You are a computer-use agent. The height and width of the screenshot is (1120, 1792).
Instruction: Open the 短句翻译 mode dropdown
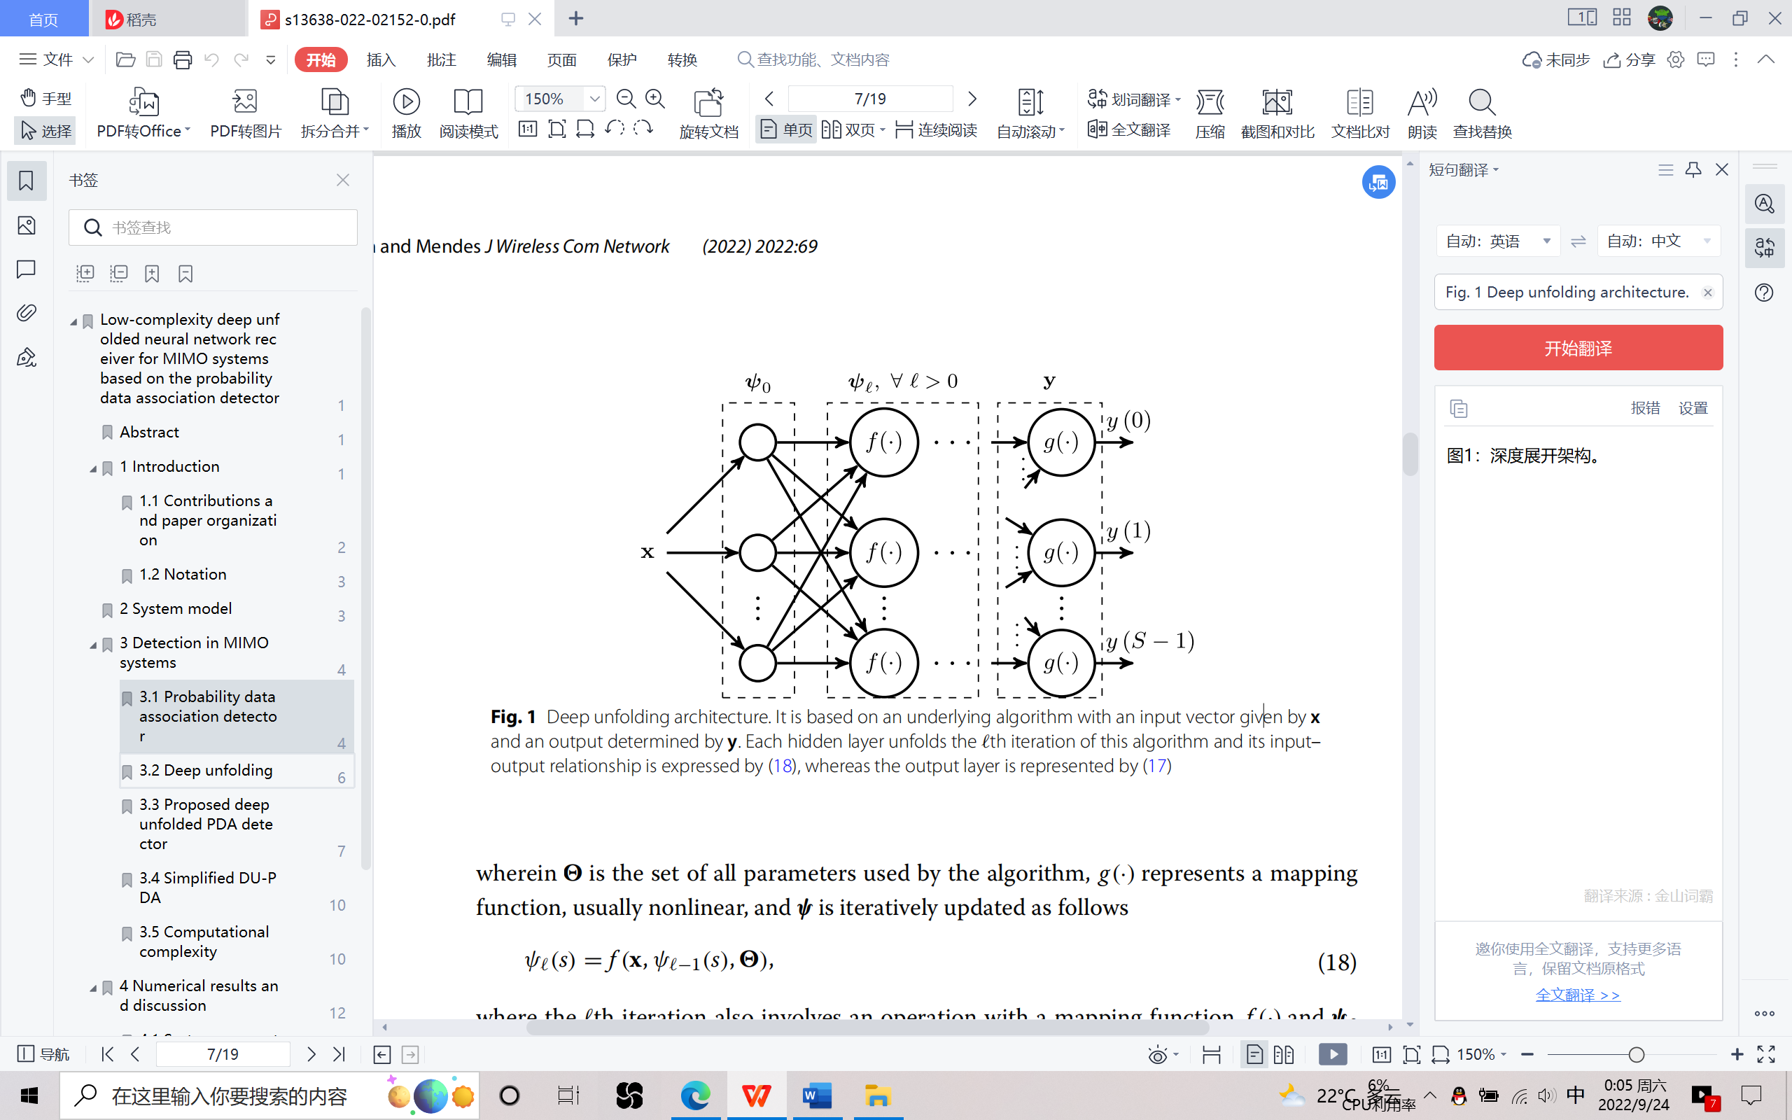(x=1463, y=170)
